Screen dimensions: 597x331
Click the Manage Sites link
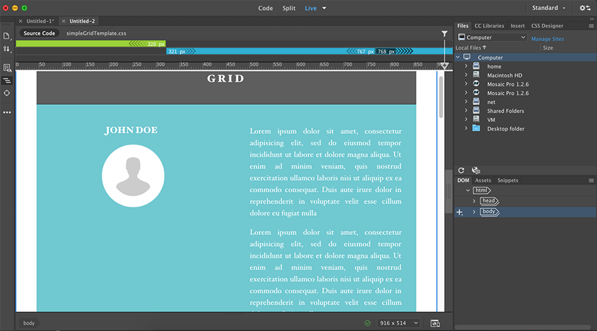click(547, 39)
